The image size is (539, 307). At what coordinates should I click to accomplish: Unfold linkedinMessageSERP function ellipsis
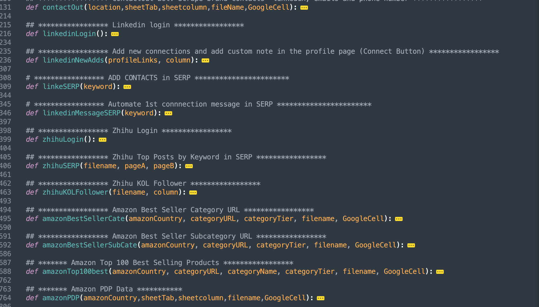tap(168, 113)
